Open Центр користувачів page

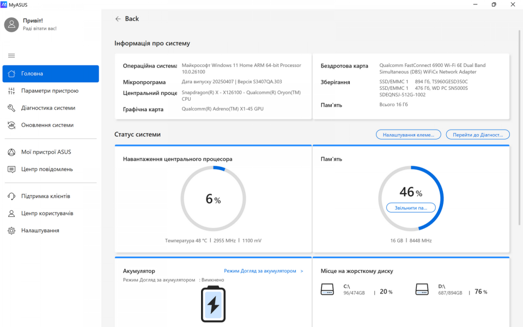[x=47, y=213]
